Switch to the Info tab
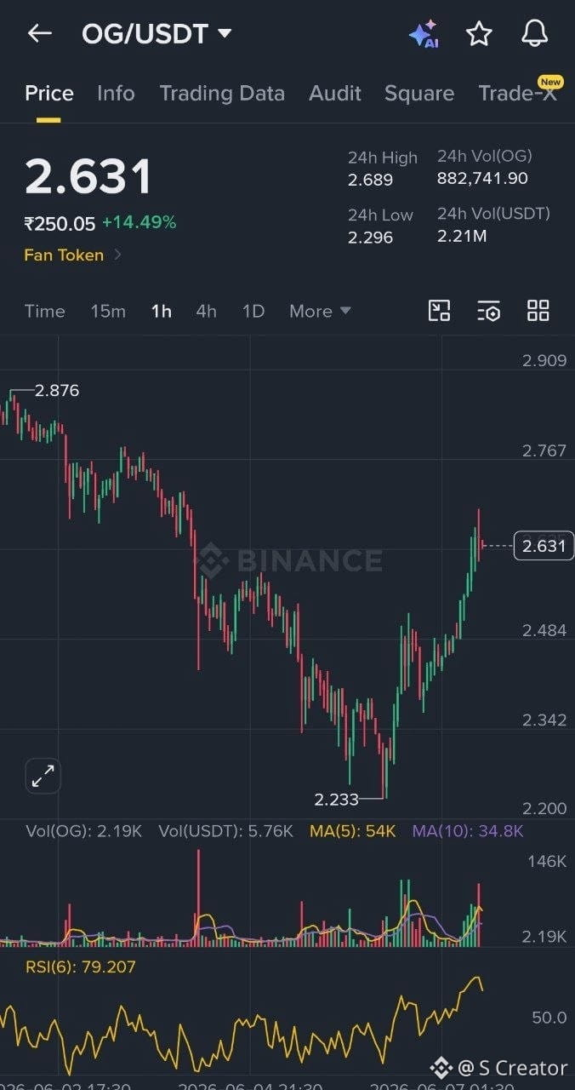 [x=116, y=94]
